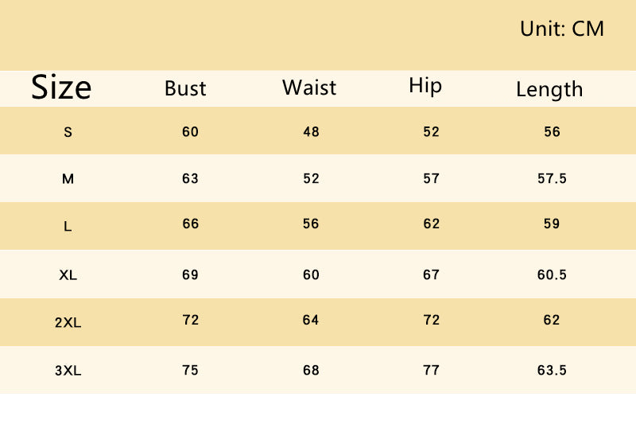The height and width of the screenshot is (428, 636).
Task: Select the waist value 64 for size 2XL
Action: [311, 320]
